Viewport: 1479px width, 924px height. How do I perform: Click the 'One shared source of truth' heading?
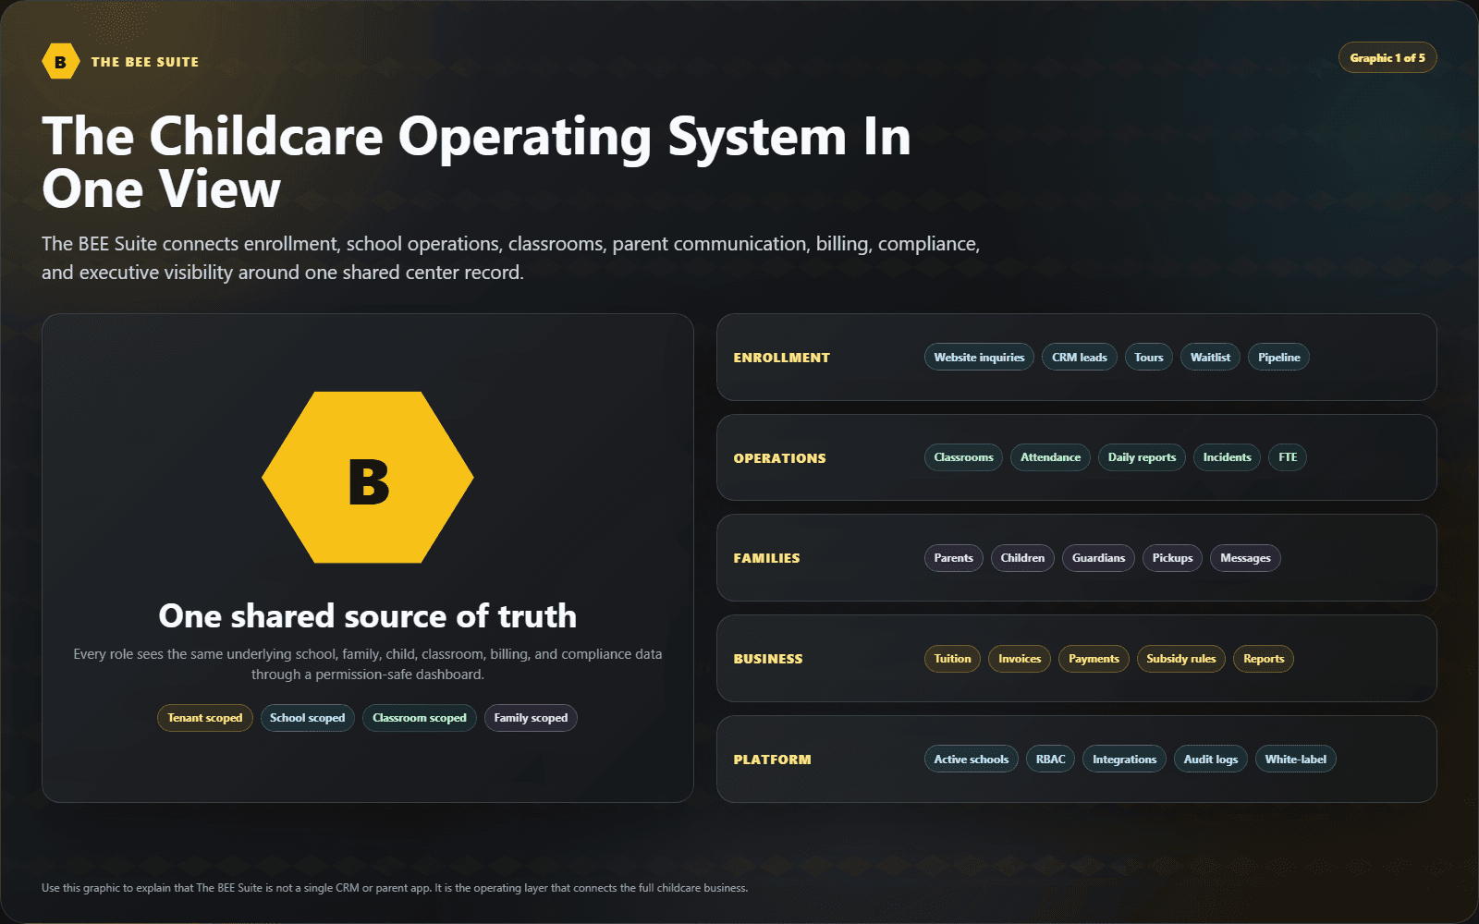(368, 616)
